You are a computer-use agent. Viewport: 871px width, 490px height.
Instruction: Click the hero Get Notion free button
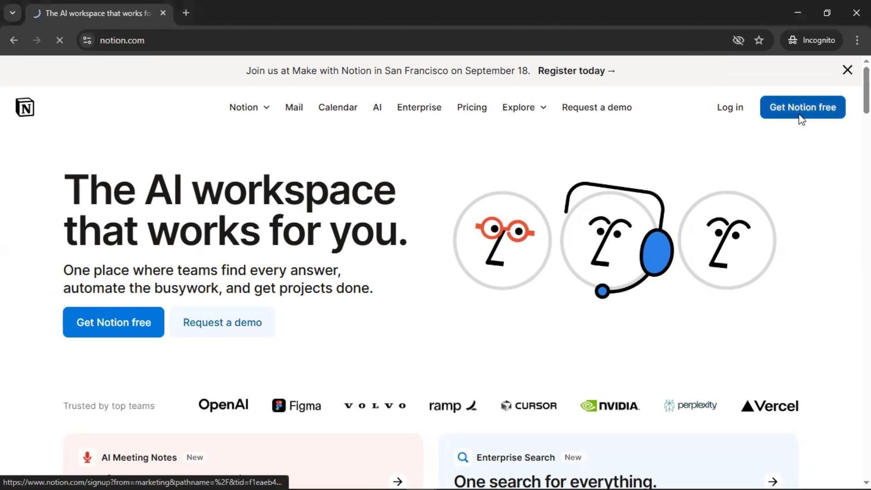coord(113,322)
